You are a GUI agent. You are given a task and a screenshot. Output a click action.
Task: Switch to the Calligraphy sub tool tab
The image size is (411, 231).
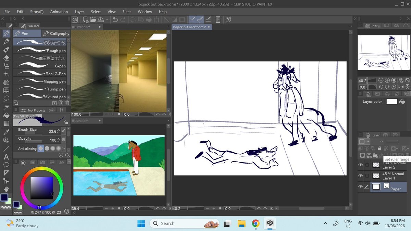click(56, 34)
